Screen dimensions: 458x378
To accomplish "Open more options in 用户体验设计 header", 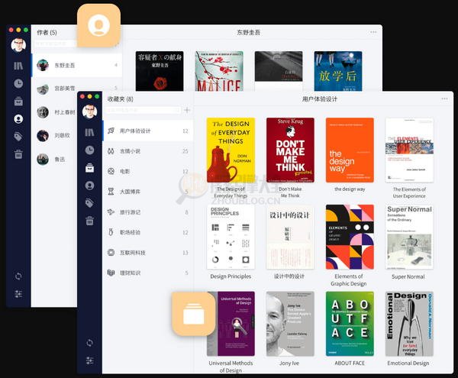I will (x=444, y=99).
